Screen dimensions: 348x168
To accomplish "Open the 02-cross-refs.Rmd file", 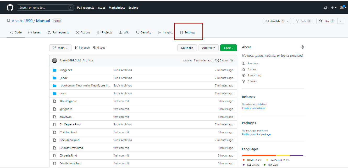I will 71,148.
